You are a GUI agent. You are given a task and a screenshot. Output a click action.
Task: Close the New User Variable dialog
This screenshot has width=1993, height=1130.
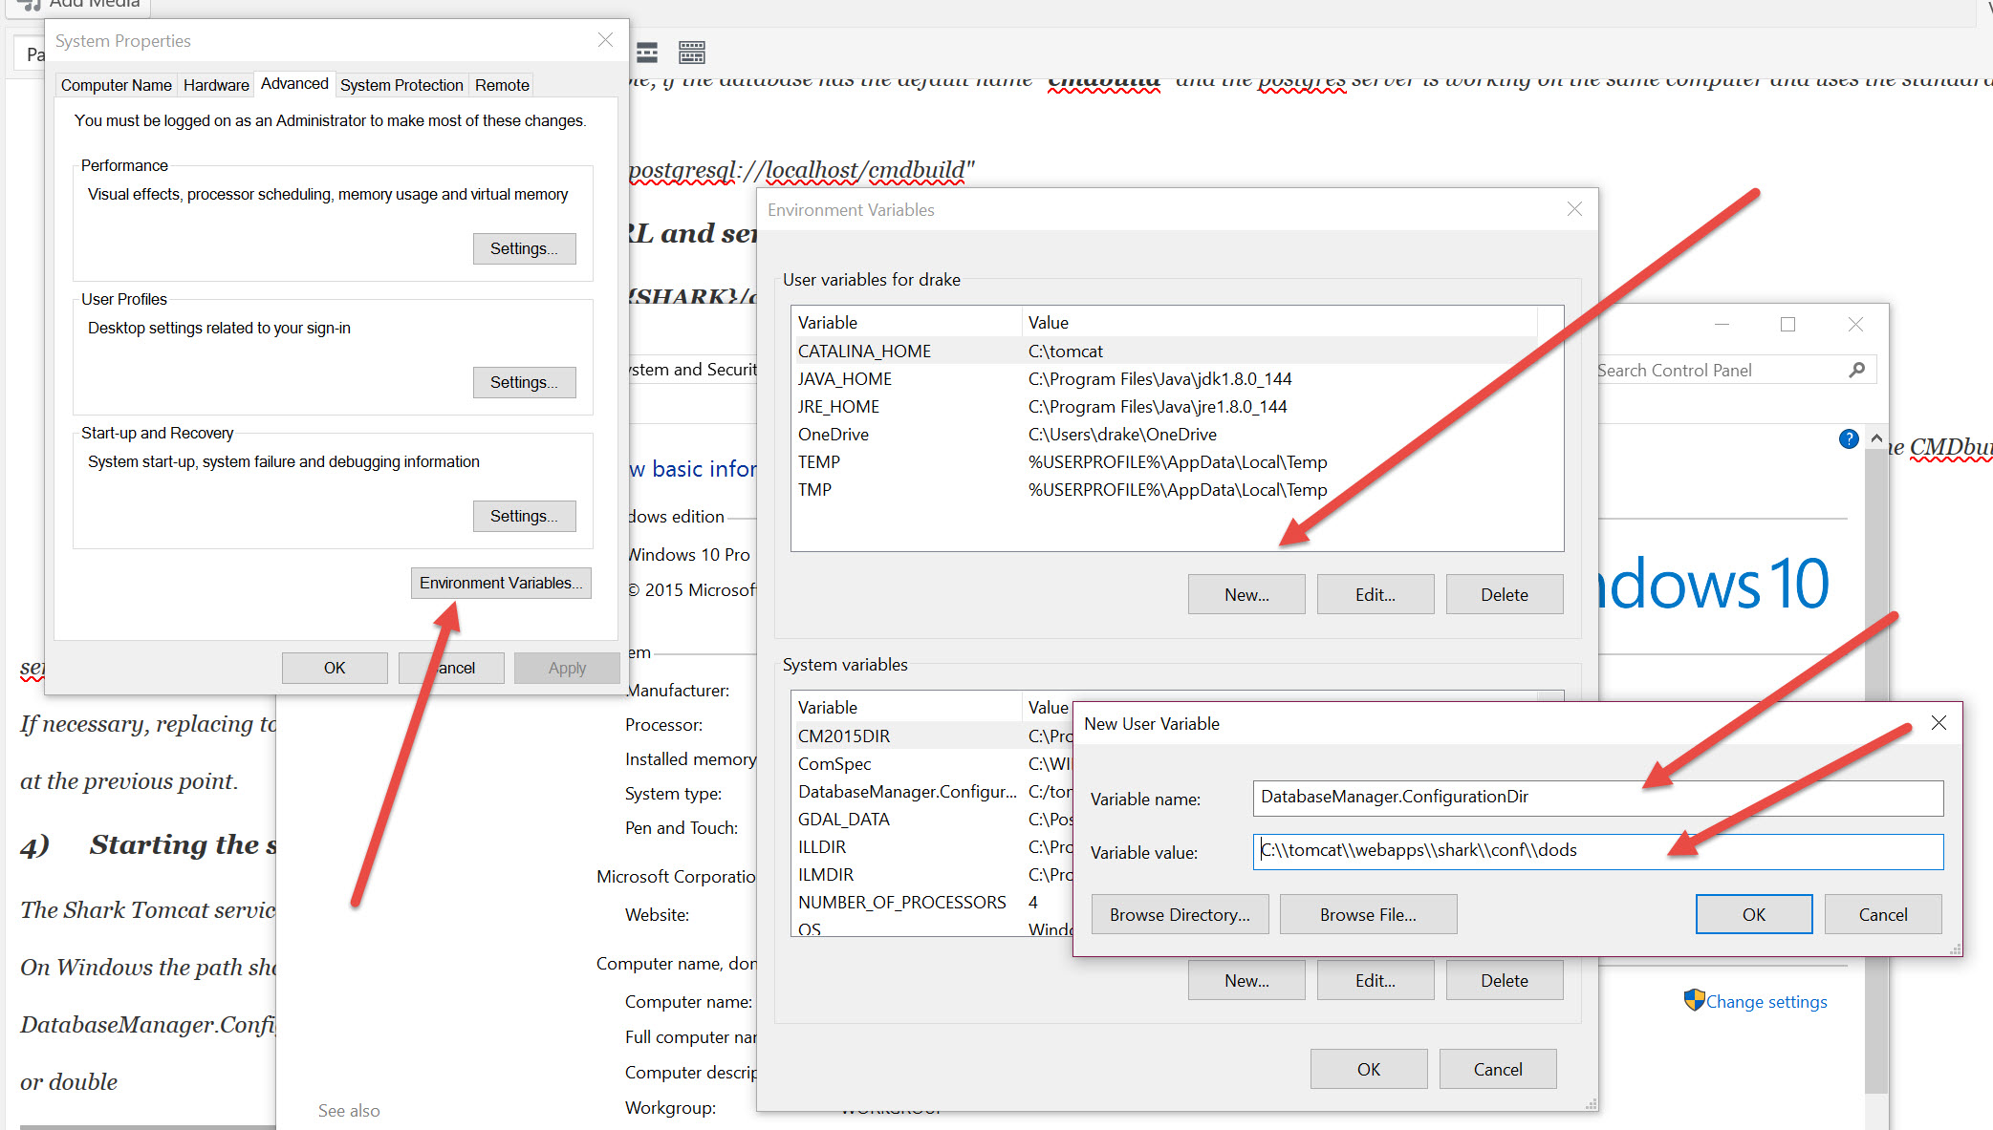[1939, 723]
